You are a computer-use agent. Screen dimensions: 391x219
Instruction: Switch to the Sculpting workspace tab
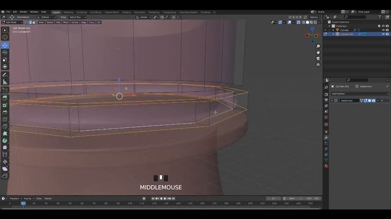coord(81,12)
